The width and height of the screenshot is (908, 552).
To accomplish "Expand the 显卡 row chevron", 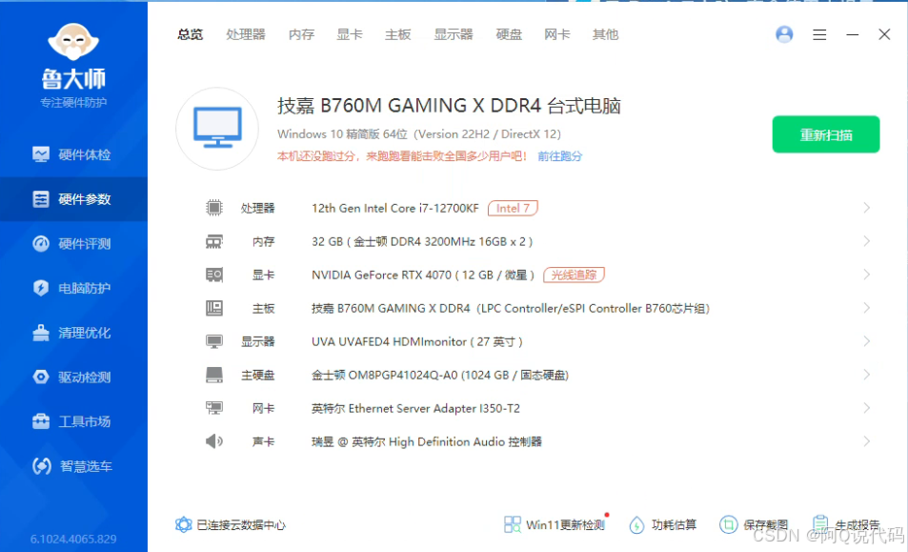I will click(x=866, y=275).
